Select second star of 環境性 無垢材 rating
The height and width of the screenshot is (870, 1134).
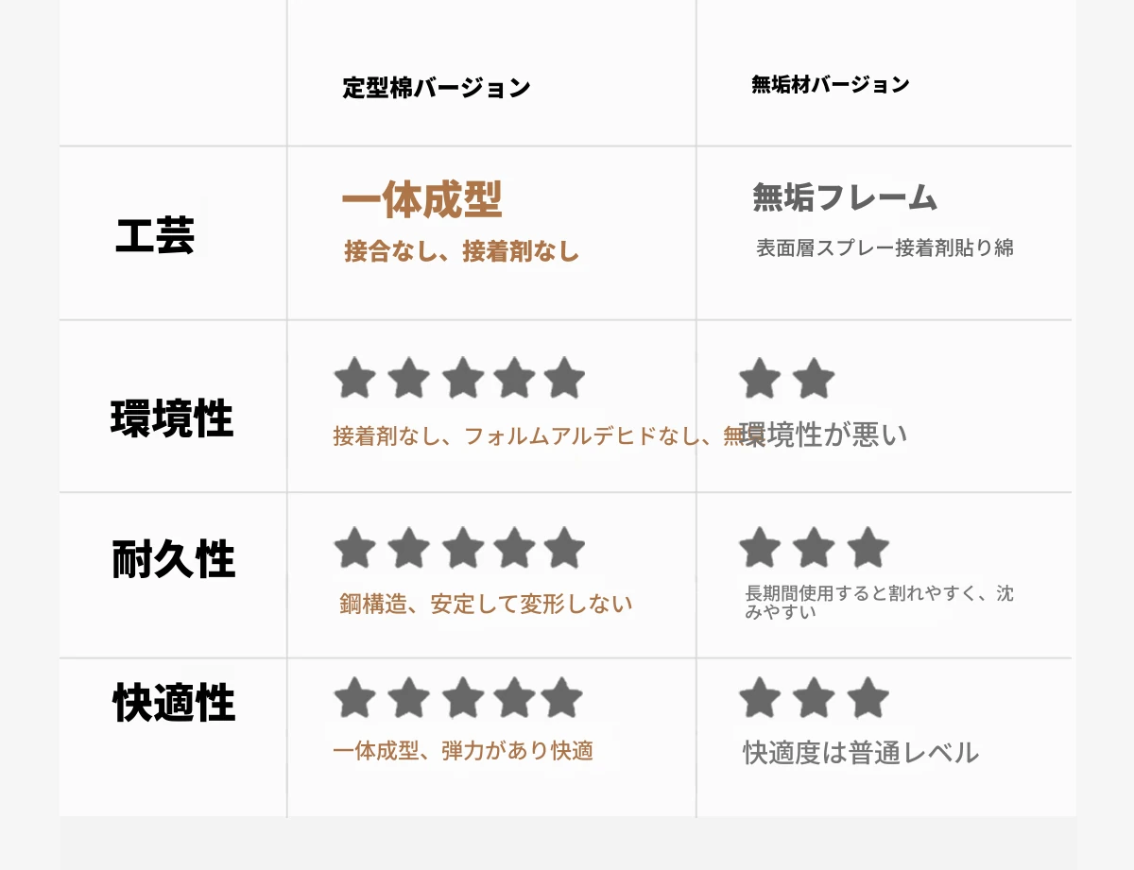coord(814,379)
